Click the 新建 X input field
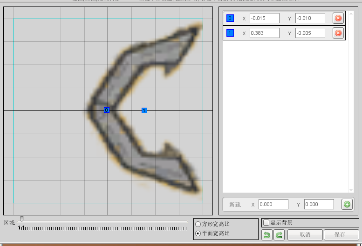 point(273,204)
